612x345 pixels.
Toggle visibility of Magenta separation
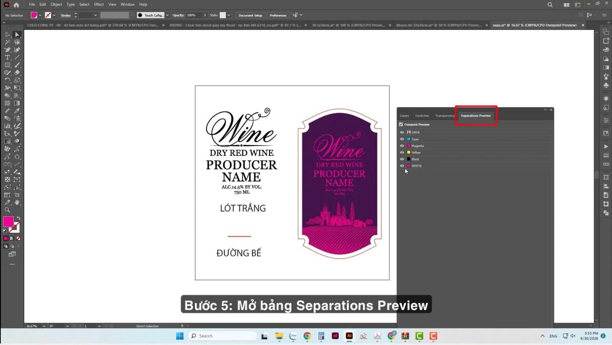click(x=402, y=146)
